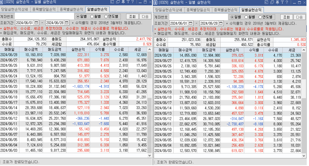Screen dimensions: 309x166
Task: Click the detach window icon in left window title bar
Action: point(112,2)
